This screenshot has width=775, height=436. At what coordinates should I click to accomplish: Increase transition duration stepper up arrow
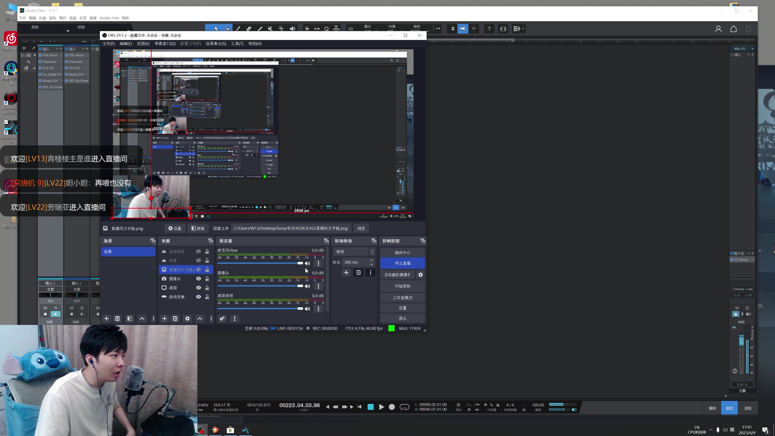371,260
